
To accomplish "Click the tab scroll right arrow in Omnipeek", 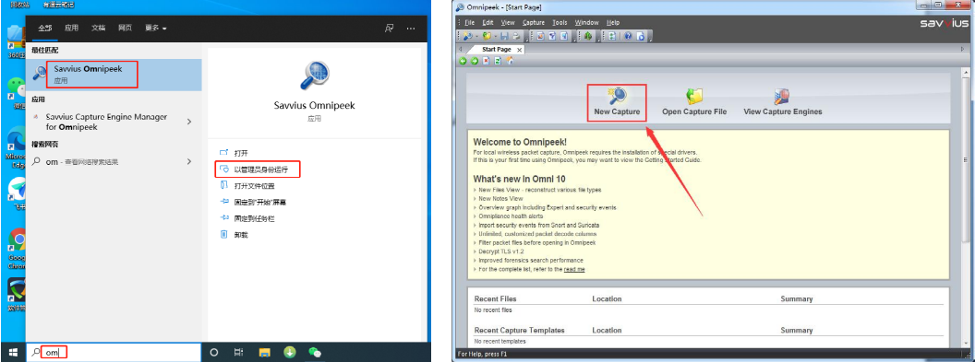I will (964, 49).
